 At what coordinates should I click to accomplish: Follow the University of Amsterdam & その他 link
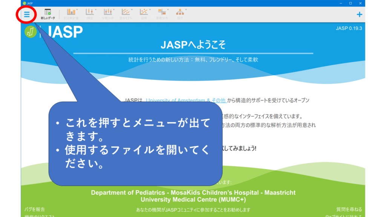tap(186, 100)
